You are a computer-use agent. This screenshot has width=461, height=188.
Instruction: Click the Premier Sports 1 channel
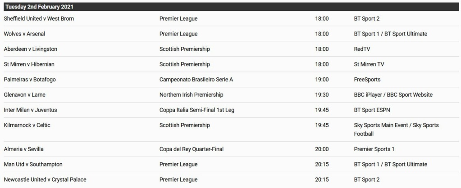pos(374,149)
